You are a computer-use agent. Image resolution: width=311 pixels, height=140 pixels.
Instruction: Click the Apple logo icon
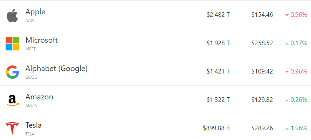[x=12, y=15]
